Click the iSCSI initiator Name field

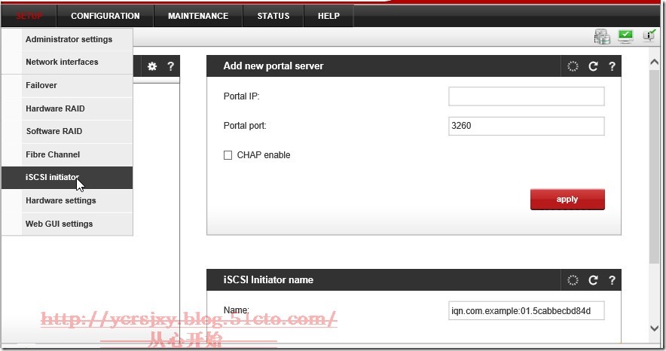click(527, 310)
